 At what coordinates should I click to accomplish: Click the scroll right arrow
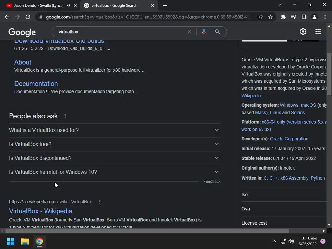click(x=324, y=231)
